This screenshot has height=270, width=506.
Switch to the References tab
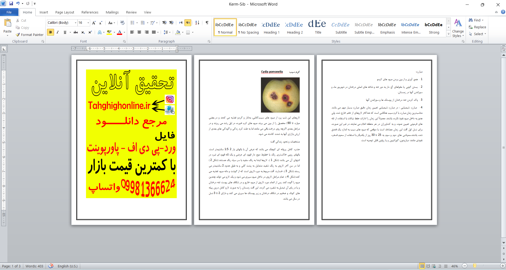click(90, 12)
